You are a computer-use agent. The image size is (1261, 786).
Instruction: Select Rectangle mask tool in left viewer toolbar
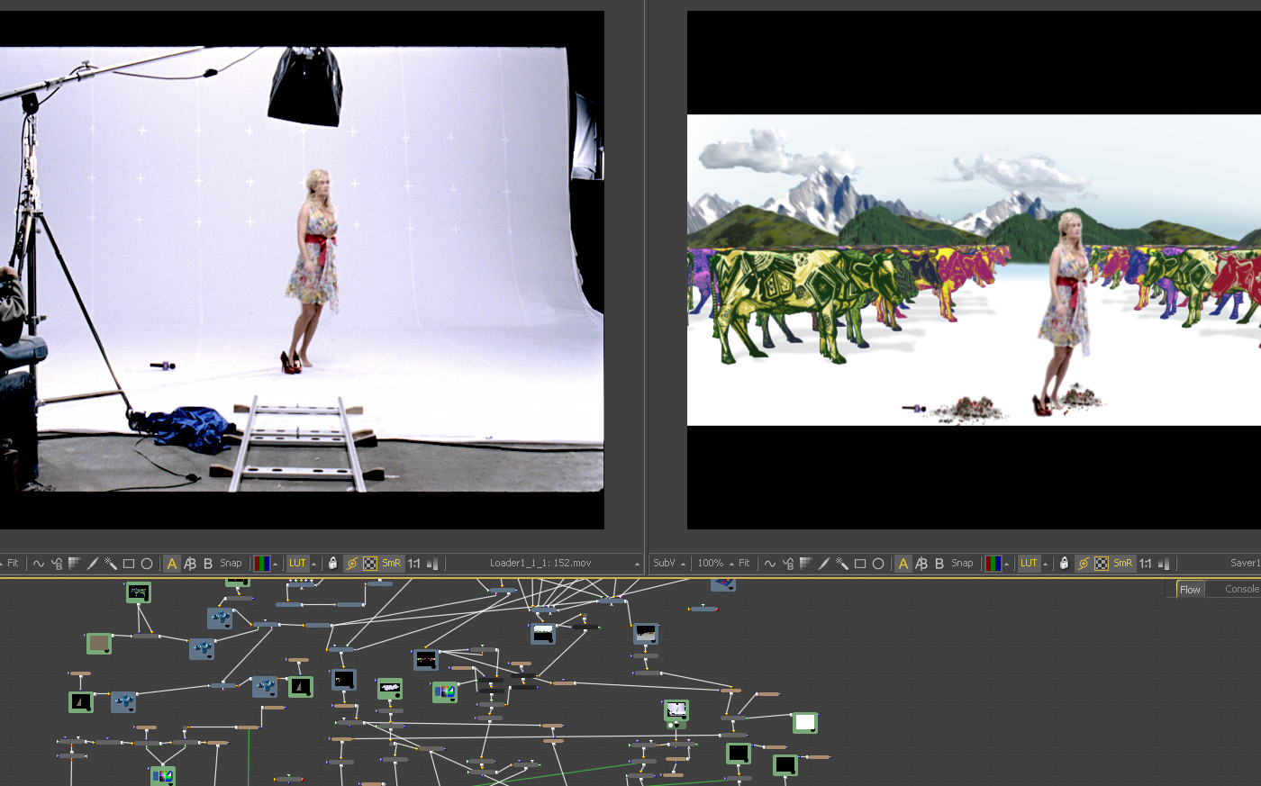pyautogui.click(x=129, y=564)
